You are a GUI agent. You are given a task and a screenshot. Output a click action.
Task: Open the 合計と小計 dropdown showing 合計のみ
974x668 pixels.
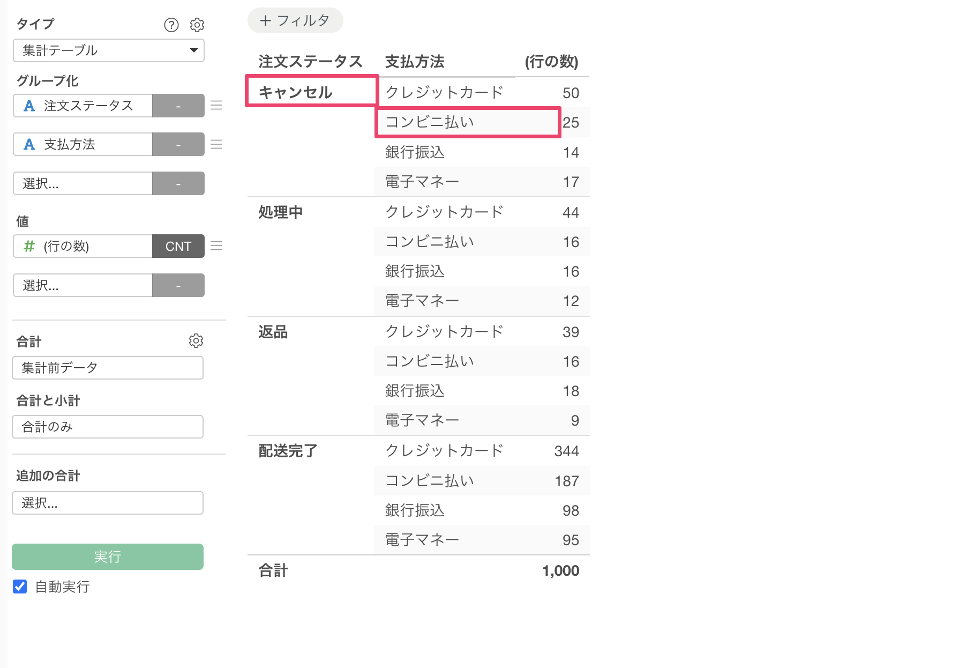pos(108,427)
